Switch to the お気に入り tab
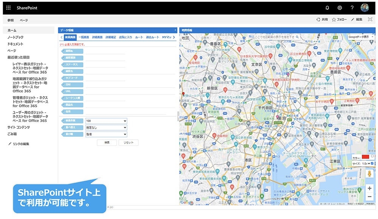This screenshot has height=219, width=378. (125, 37)
